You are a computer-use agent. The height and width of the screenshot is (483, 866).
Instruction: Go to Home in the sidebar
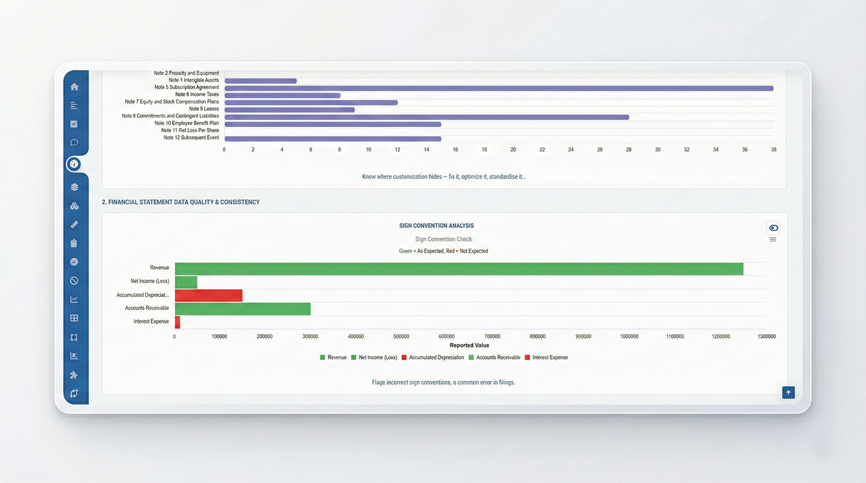click(x=74, y=87)
